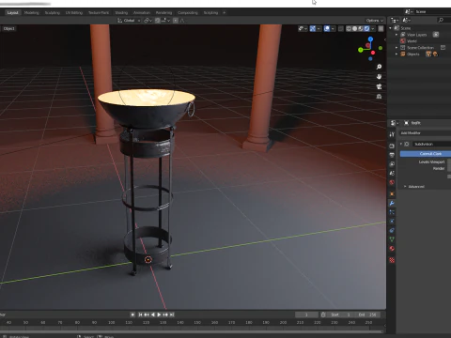
Task: Open the Particles properties tab
Action: 392,212
